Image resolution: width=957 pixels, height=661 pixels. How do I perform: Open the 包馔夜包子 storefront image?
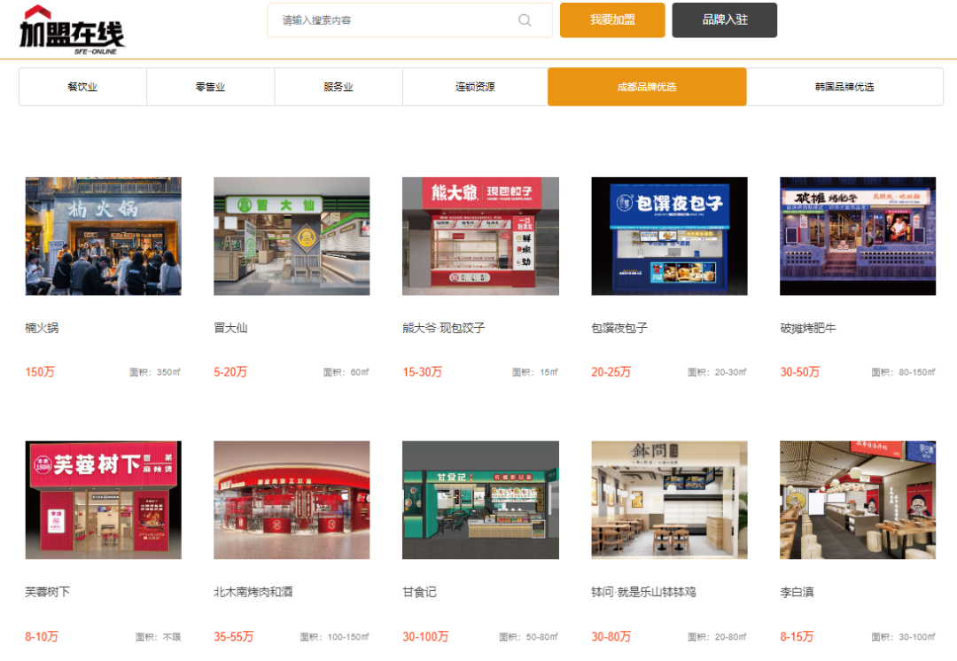[x=669, y=237]
